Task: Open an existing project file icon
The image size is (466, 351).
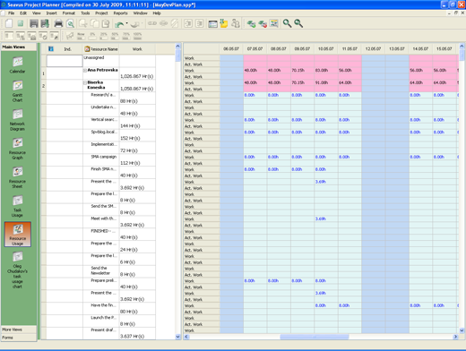Action: click(21, 23)
